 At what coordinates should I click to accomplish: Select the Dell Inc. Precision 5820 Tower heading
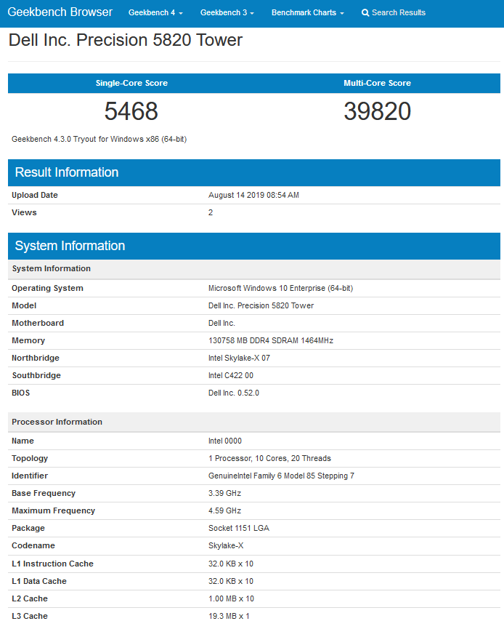coord(126,40)
